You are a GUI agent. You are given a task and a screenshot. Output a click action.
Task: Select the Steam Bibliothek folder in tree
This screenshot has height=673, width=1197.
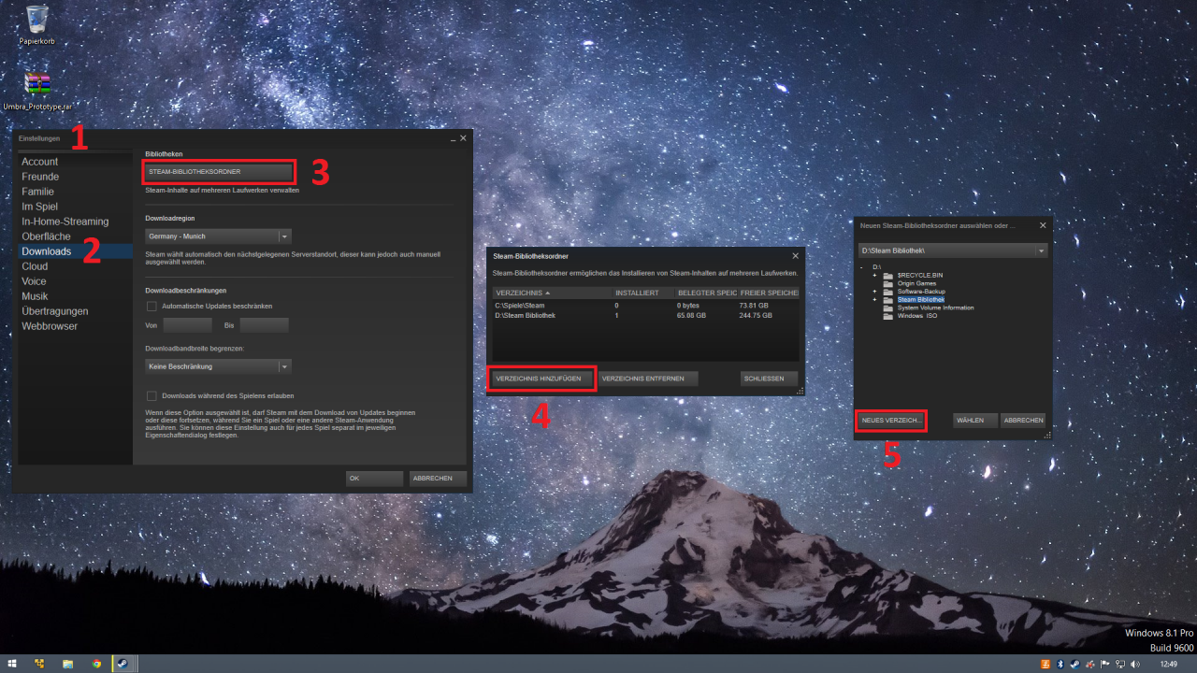pyautogui.click(x=921, y=299)
